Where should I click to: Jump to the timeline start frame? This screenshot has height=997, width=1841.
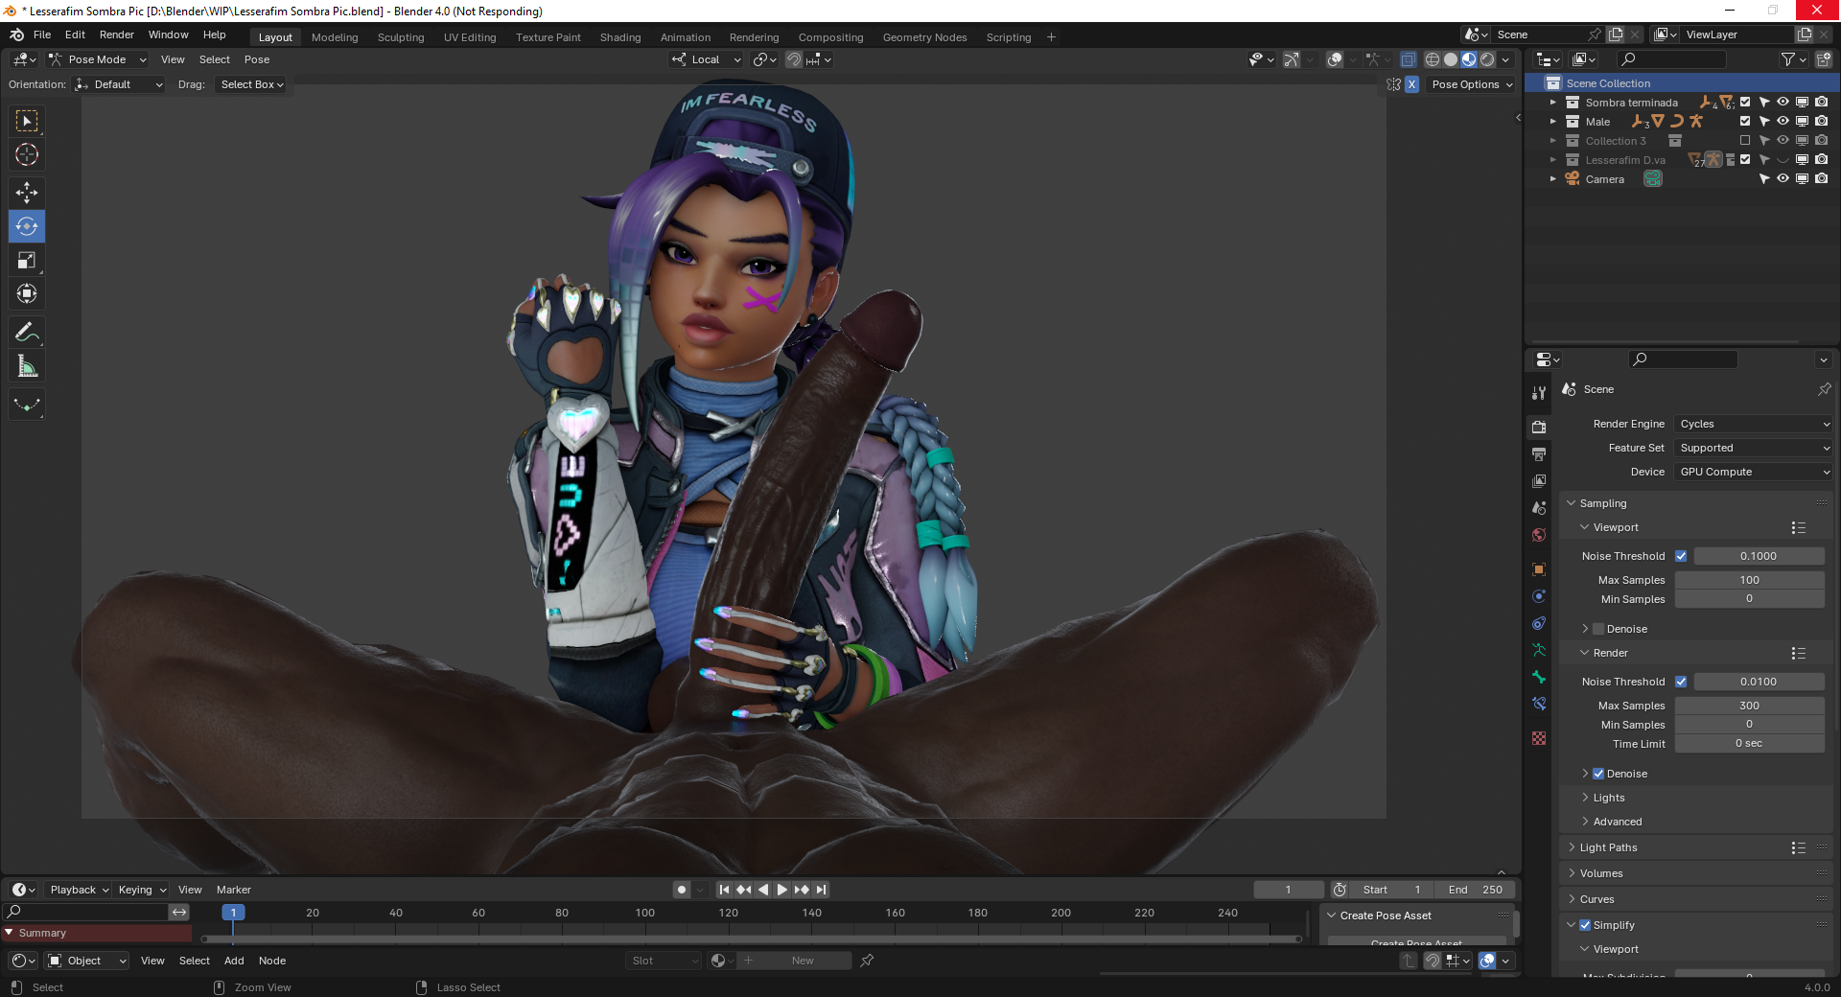pos(724,890)
